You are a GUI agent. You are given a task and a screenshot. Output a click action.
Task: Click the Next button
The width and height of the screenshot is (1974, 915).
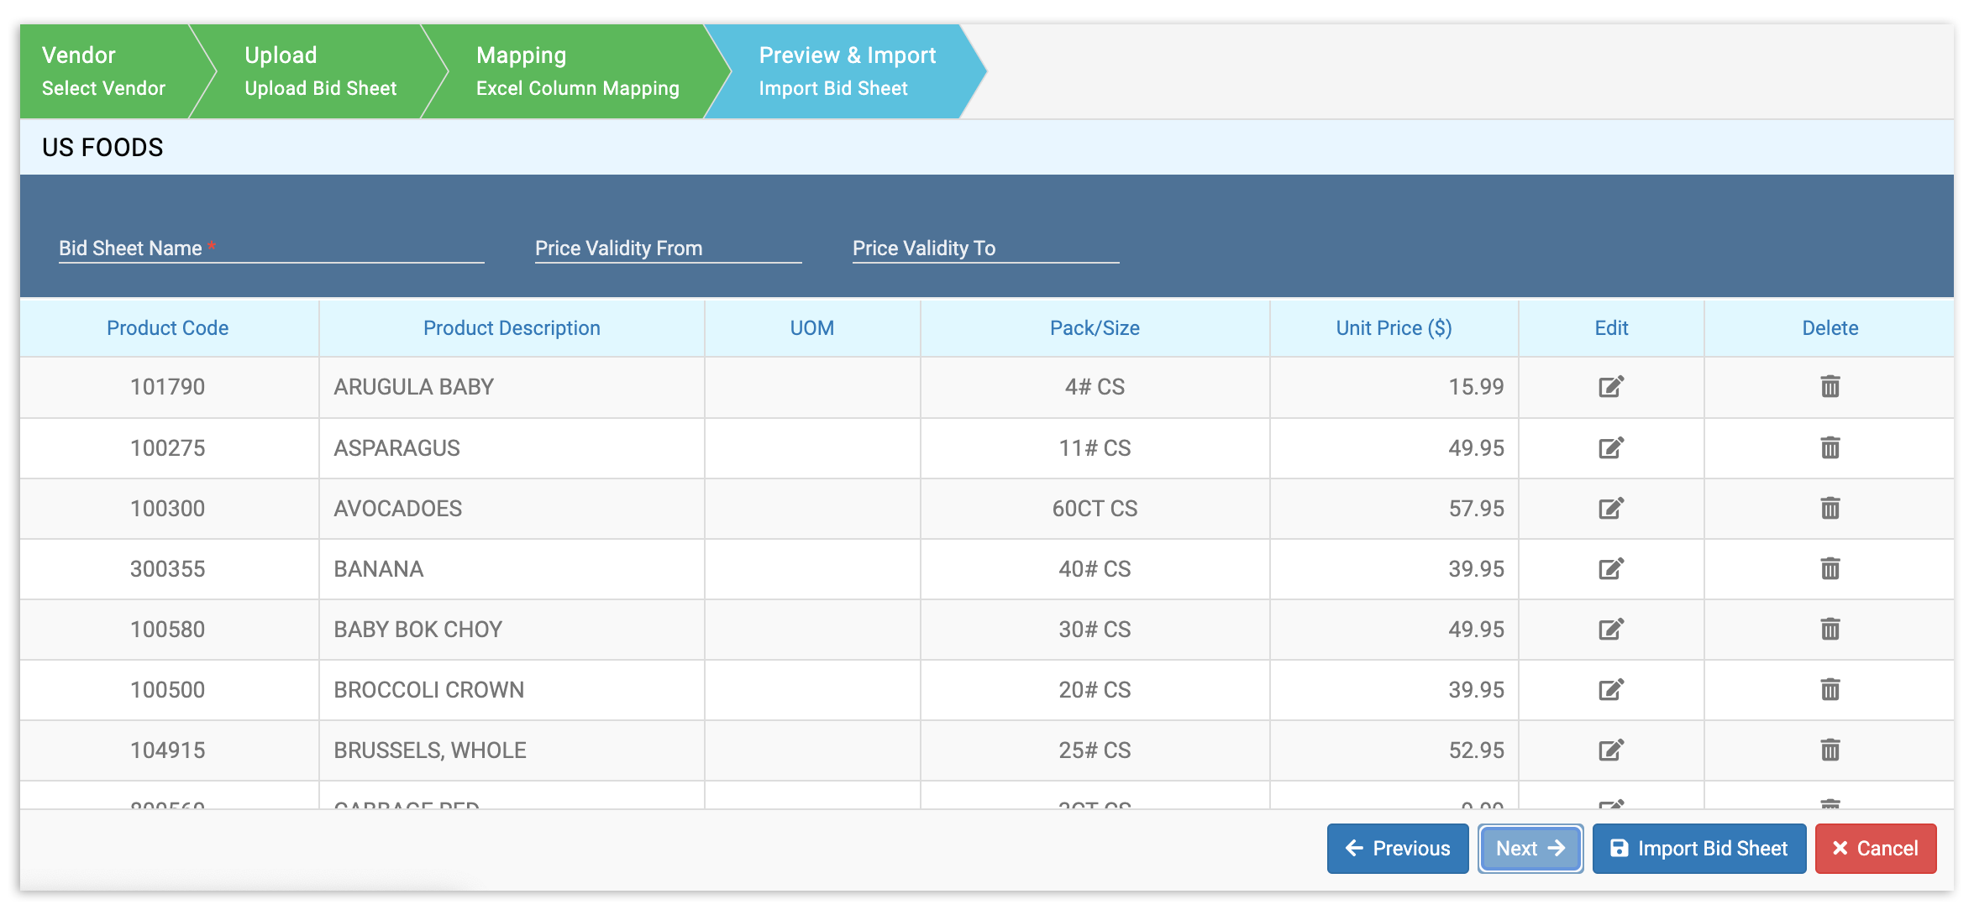coord(1530,849)
